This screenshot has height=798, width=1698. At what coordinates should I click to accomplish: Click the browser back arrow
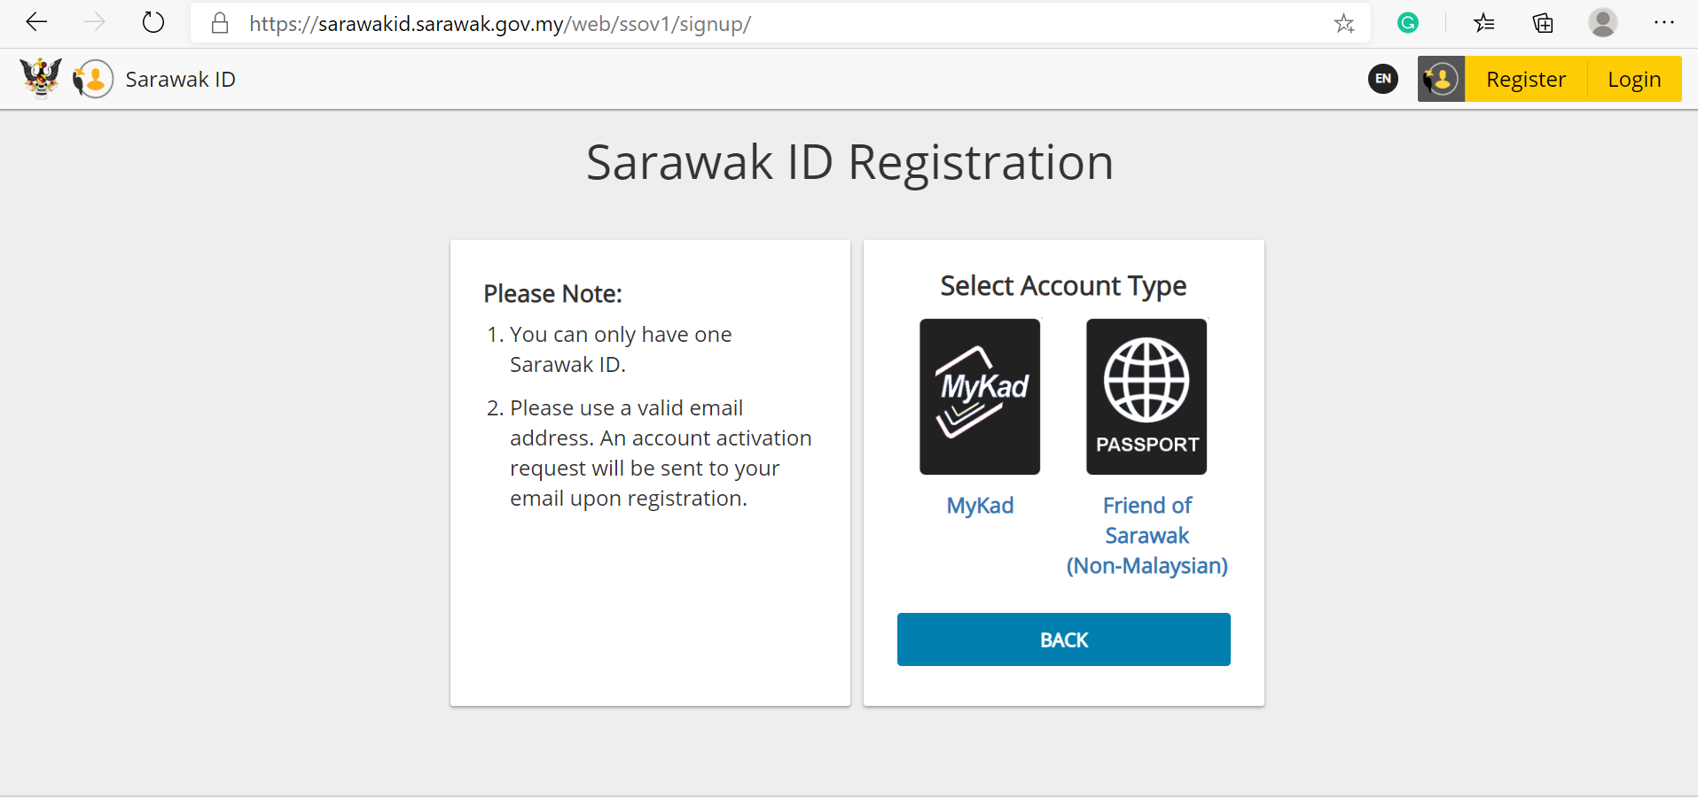pyautogui.click(x=36, y=23)
